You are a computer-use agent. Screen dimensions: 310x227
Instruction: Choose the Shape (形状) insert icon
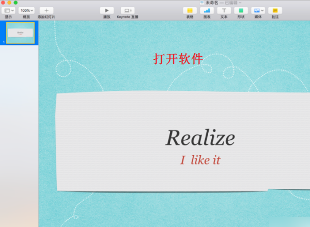click(x=241, y=10)
